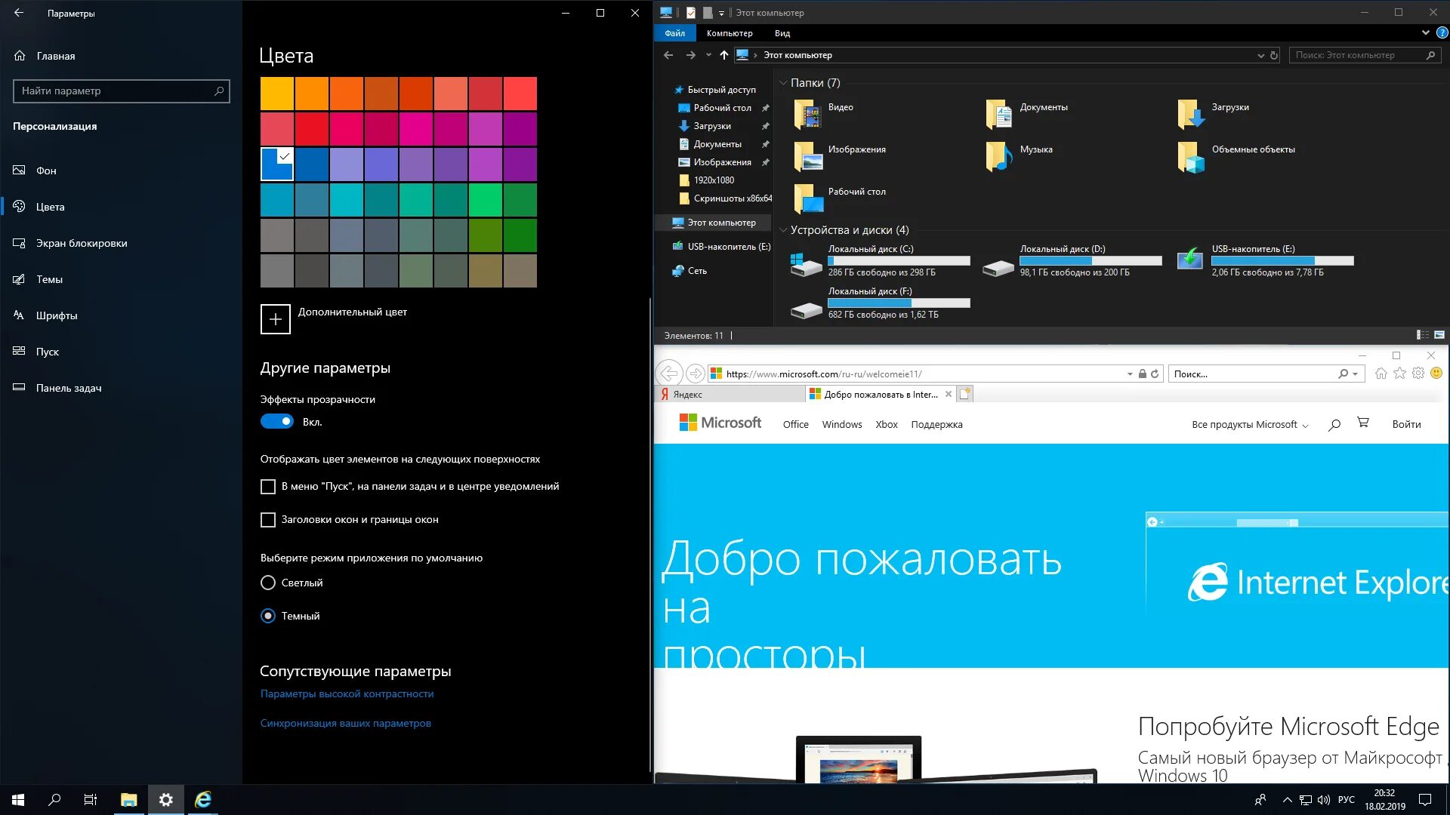Select the Светлый app mode
The width and height of the screenshot is (1450, 815).
(268, 583)
